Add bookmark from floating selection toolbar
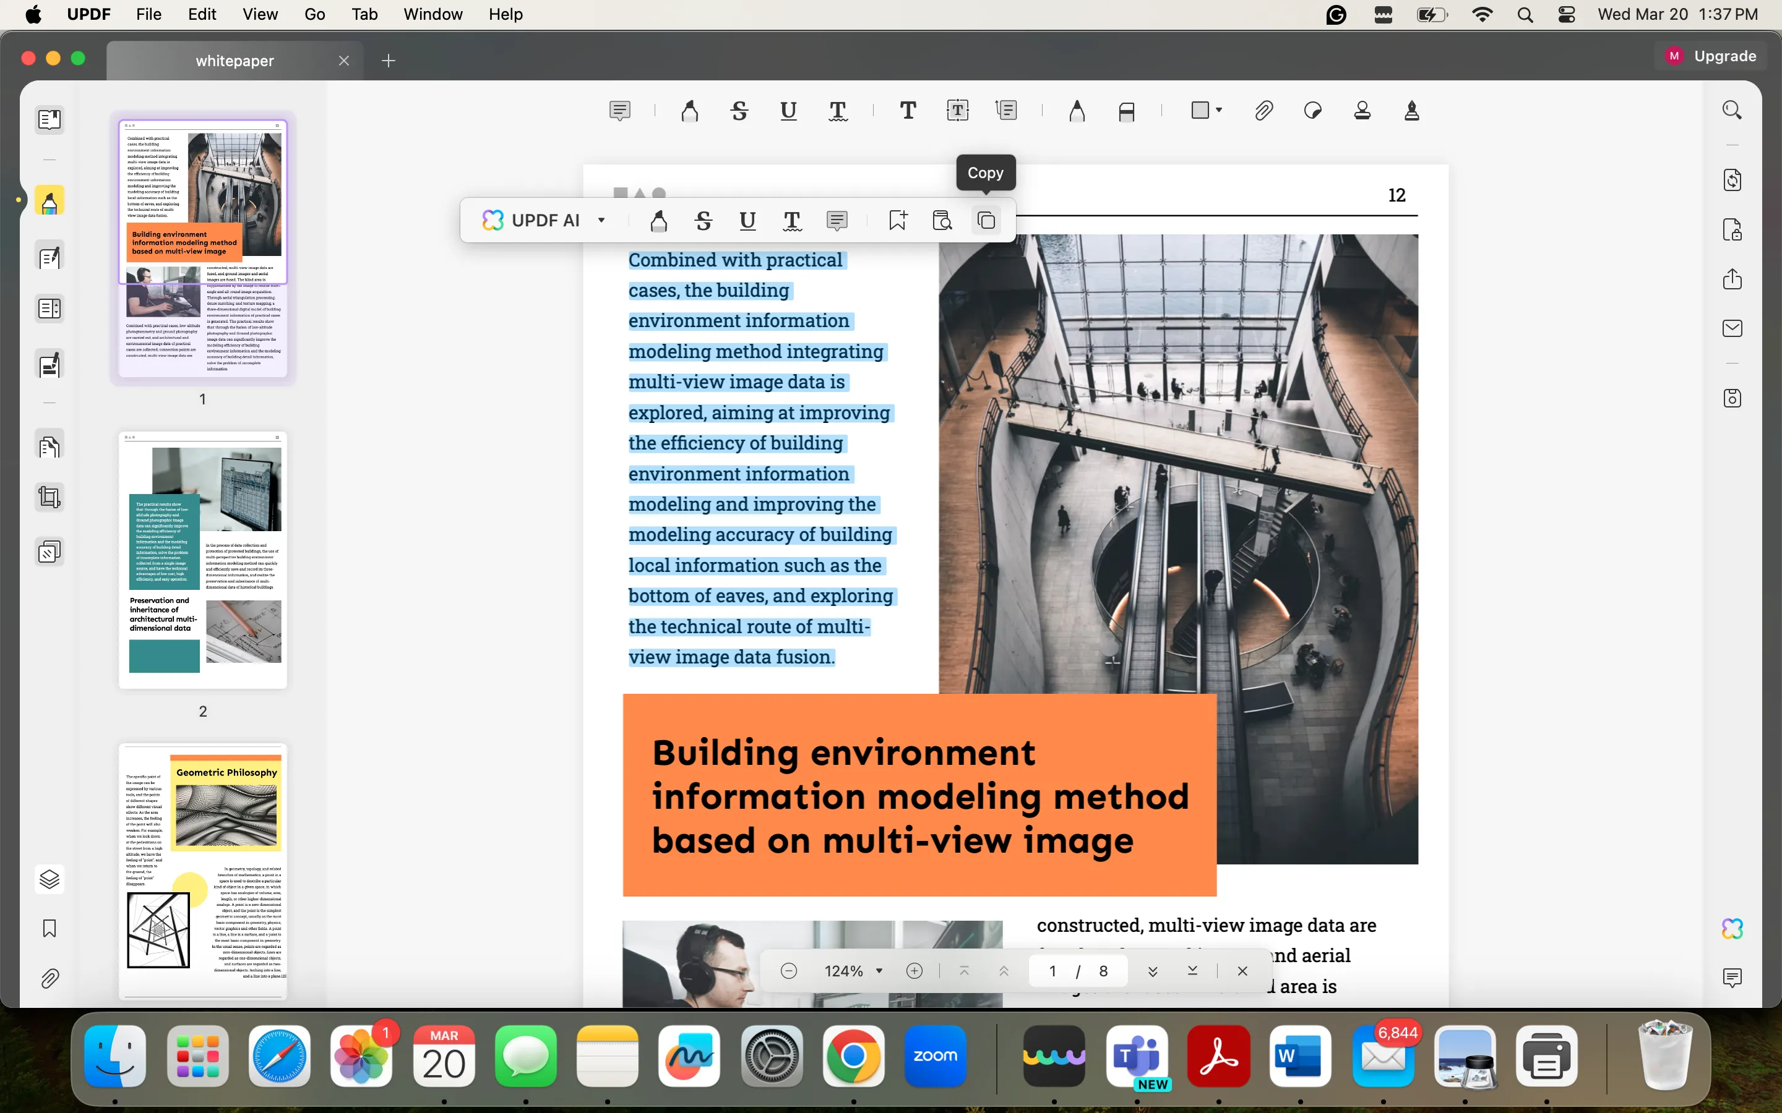 point(898,220)
